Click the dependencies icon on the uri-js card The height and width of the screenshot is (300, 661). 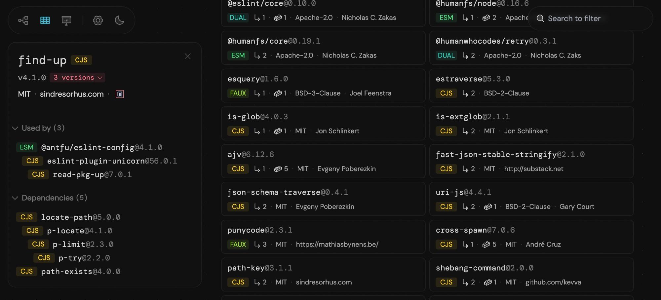488,207
